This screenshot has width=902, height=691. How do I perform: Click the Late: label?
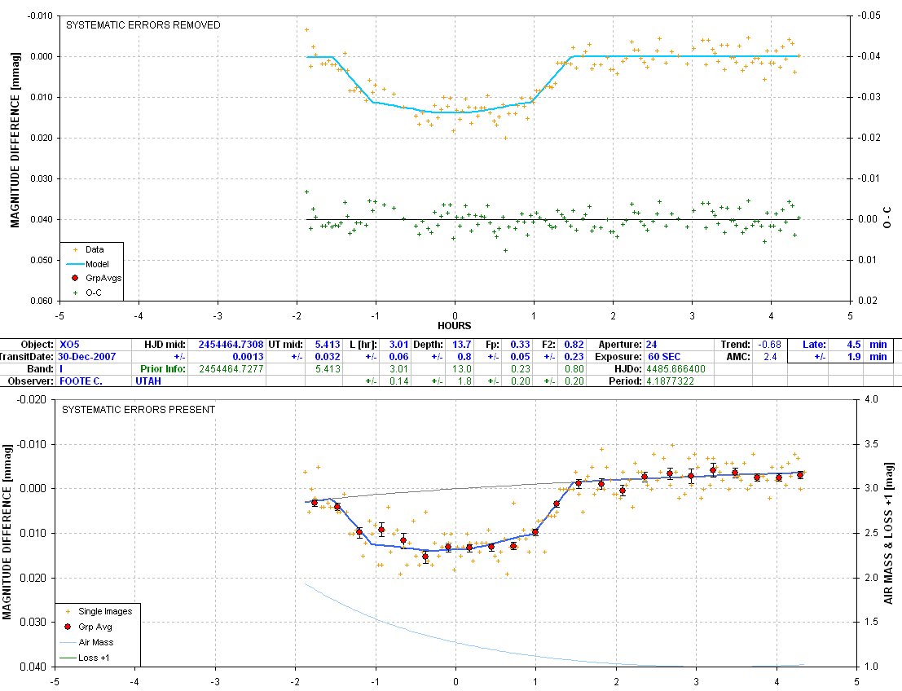point(815,345)
